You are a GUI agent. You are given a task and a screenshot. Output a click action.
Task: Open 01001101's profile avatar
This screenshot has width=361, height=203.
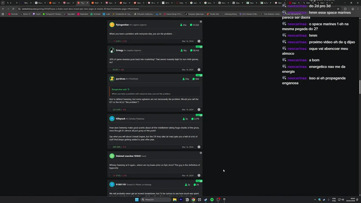112,184
